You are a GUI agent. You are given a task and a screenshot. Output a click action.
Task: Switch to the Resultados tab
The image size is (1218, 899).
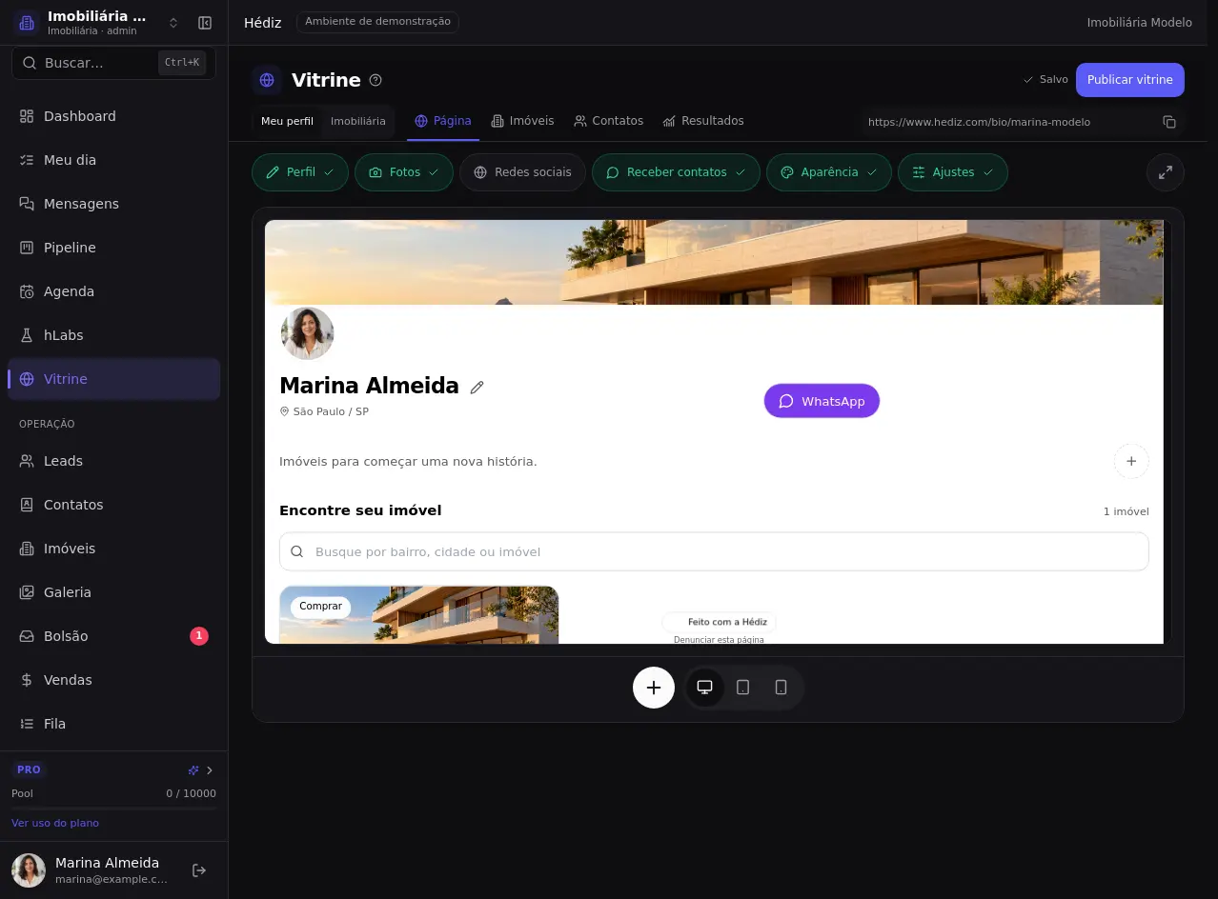tap(703, 121)
